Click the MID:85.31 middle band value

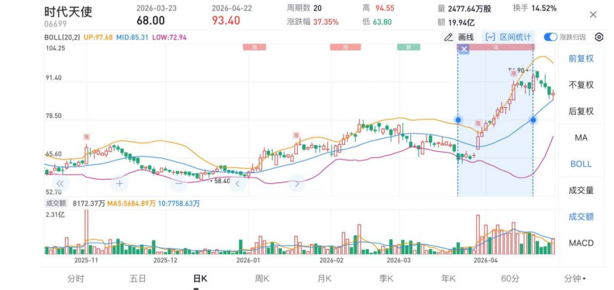132,38
